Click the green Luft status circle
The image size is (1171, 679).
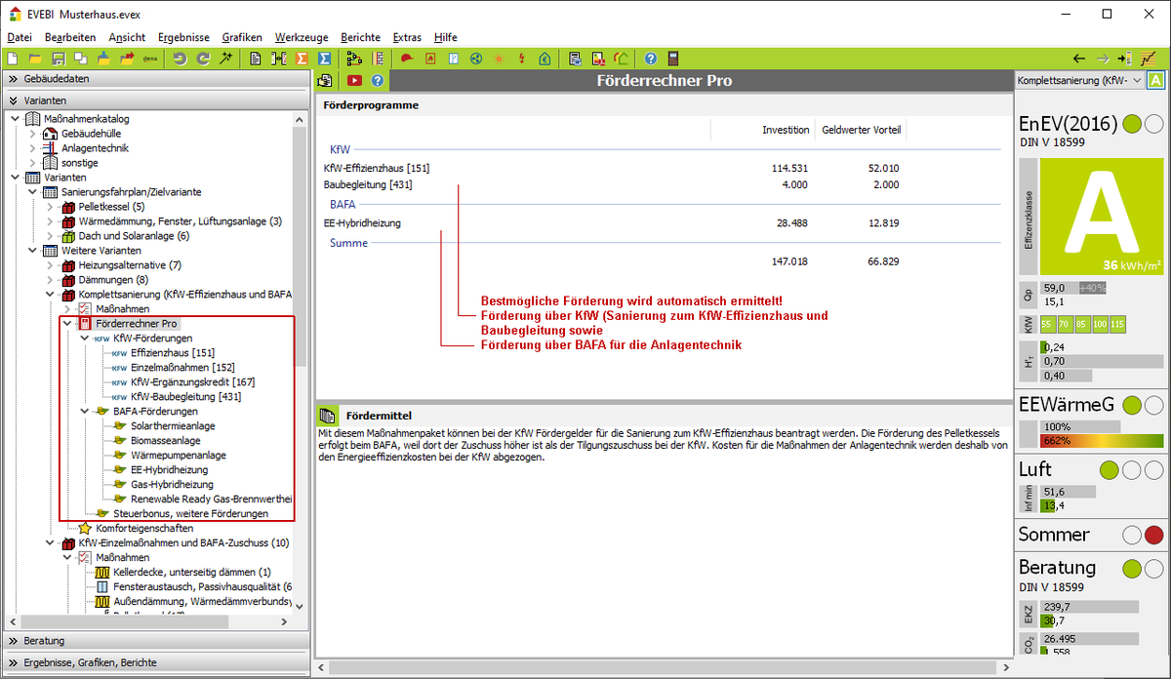[1110, 470]
